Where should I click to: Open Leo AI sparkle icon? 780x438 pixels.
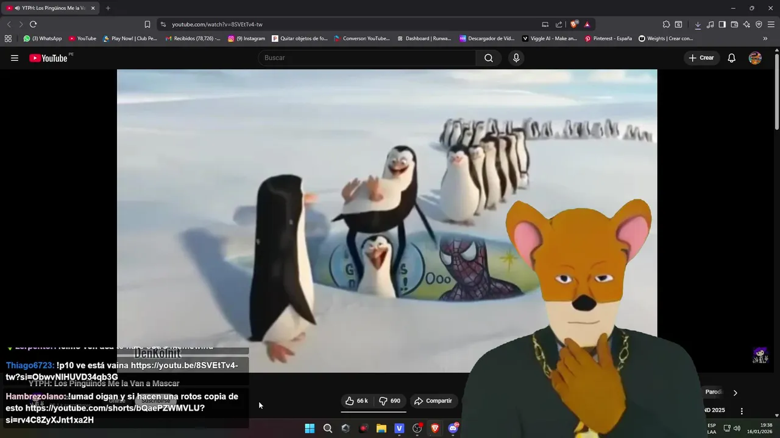pyautogui.click(x=746, y=24)
